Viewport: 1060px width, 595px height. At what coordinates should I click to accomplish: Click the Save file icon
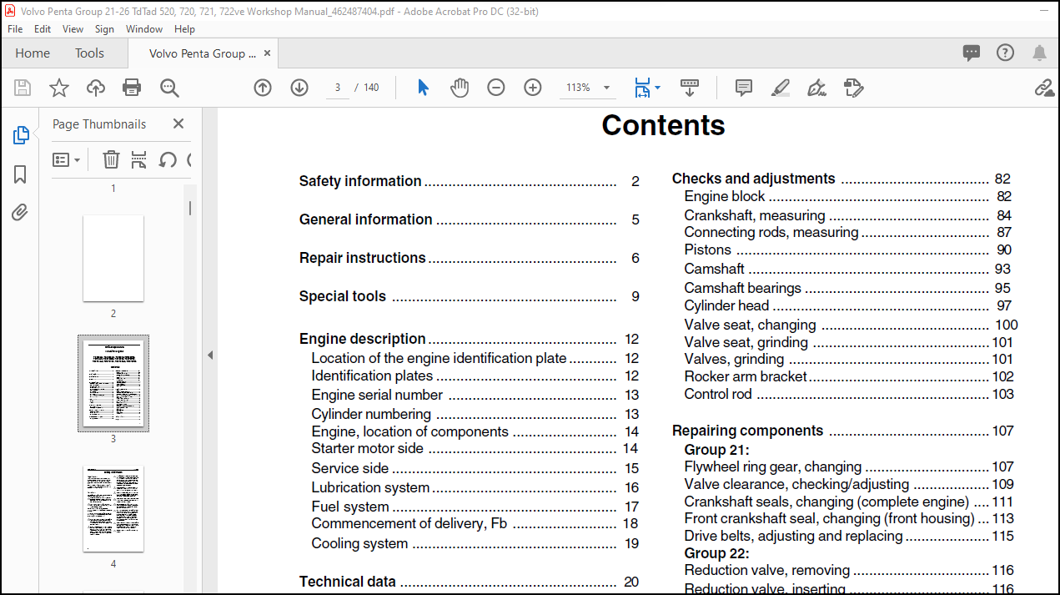tap(23, 88)
